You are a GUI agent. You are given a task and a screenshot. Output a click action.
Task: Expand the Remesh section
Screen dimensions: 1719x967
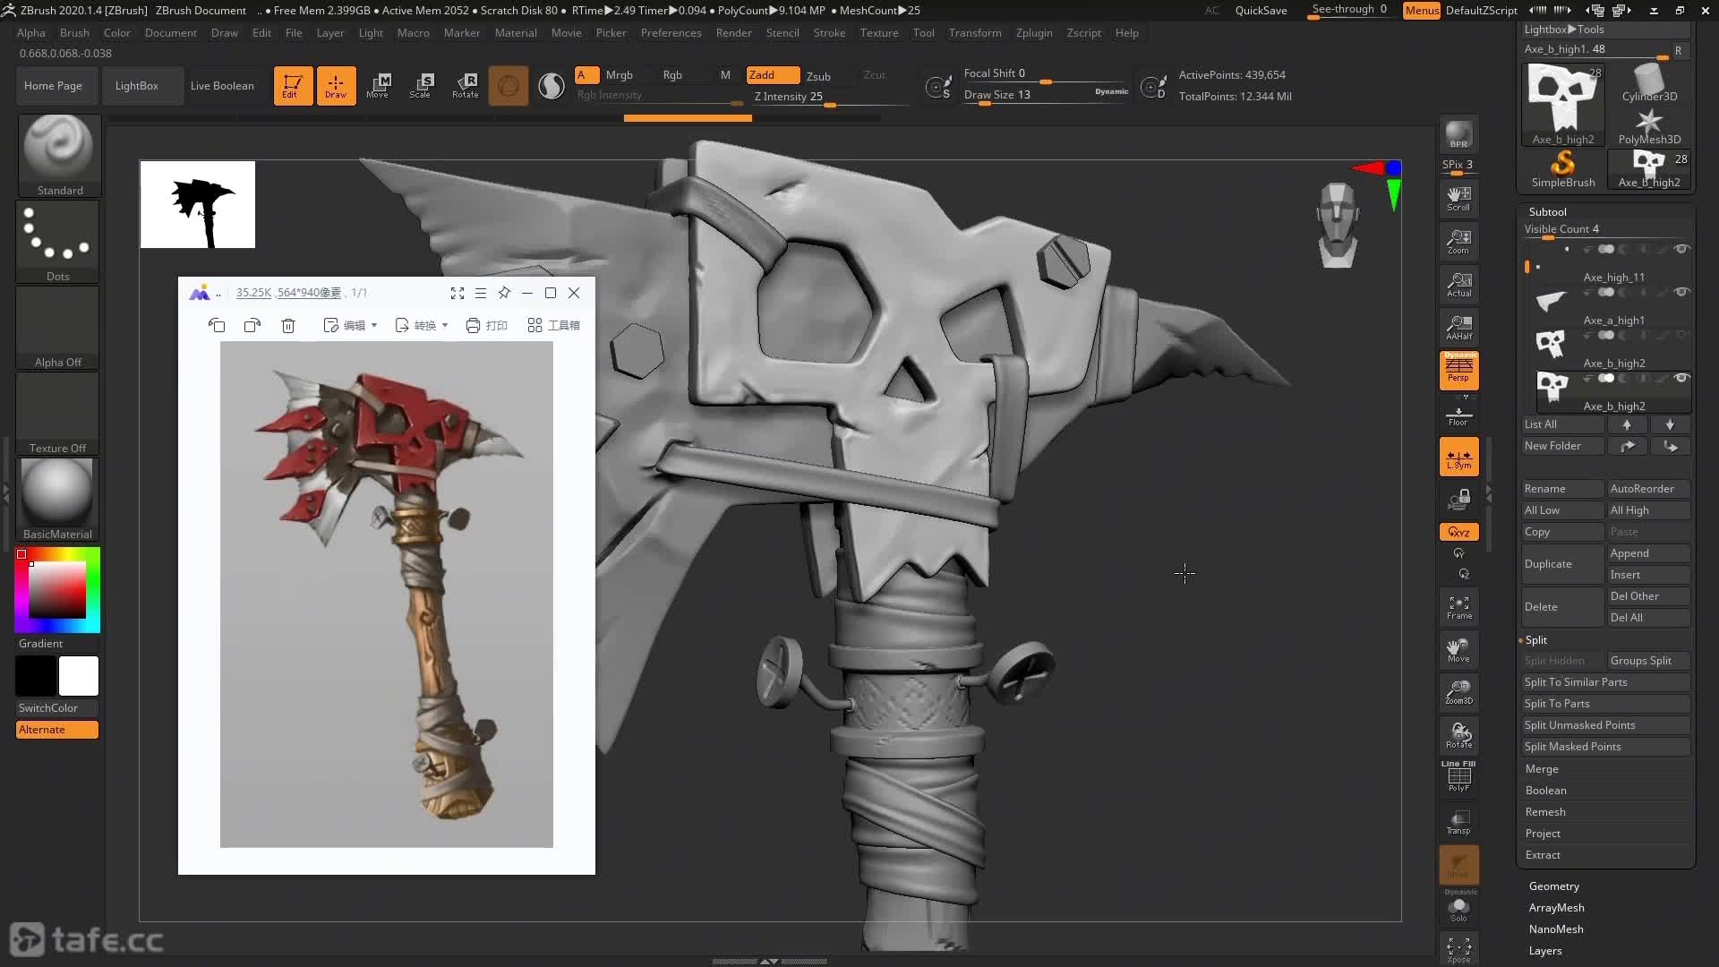(1545, 812)
